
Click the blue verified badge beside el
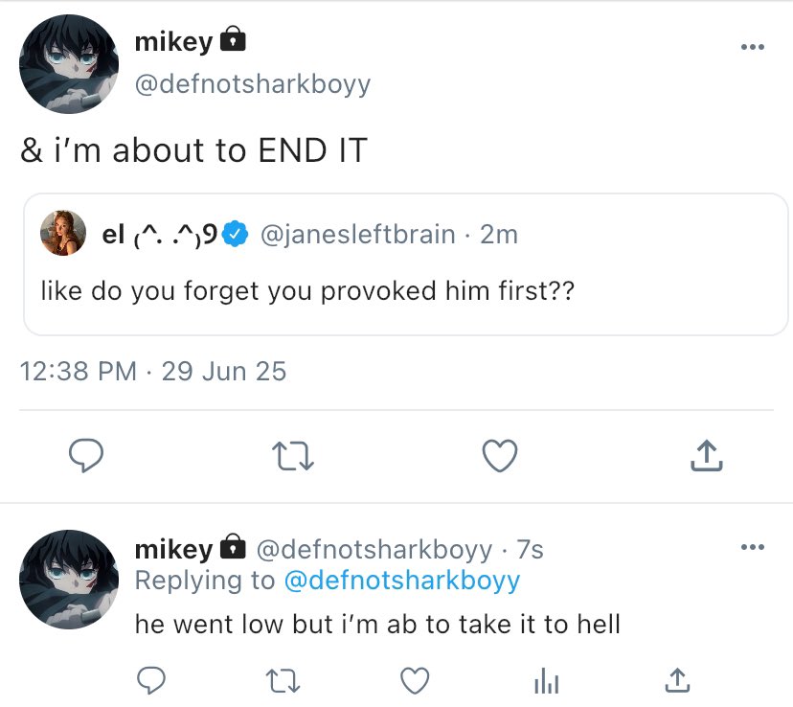point(236,234)
